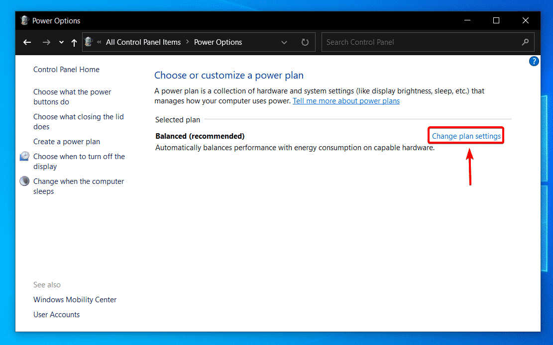Open Choose what the power buttons do
The width and height of the screenshot is (553, 345).
coord(72,97)
